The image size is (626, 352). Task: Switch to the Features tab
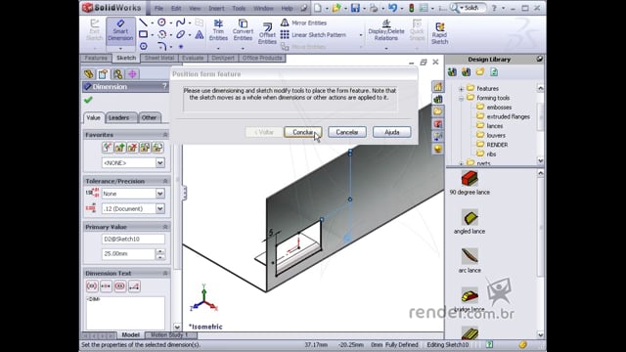(96, 58)
